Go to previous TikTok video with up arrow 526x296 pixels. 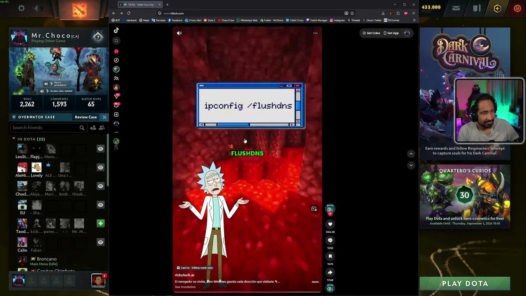click(411, 154)
